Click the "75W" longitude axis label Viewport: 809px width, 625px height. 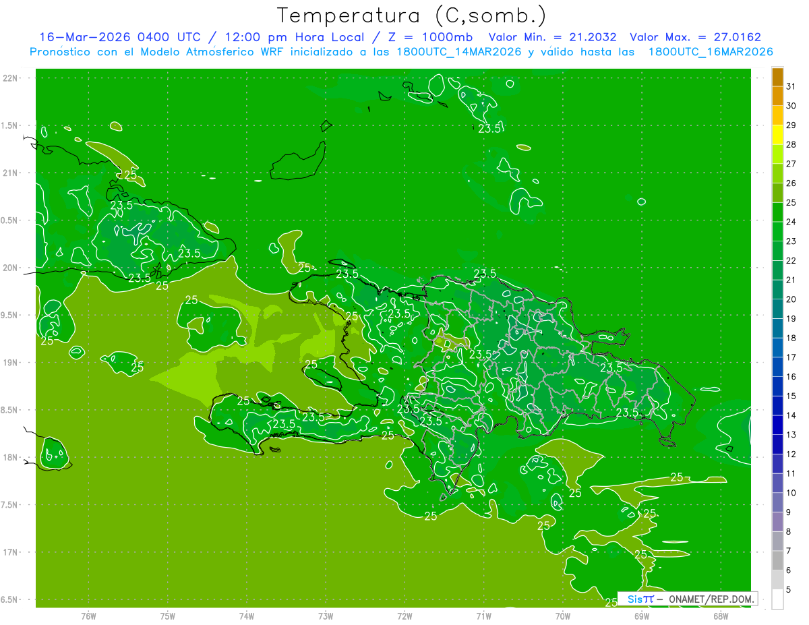point(167,616)
